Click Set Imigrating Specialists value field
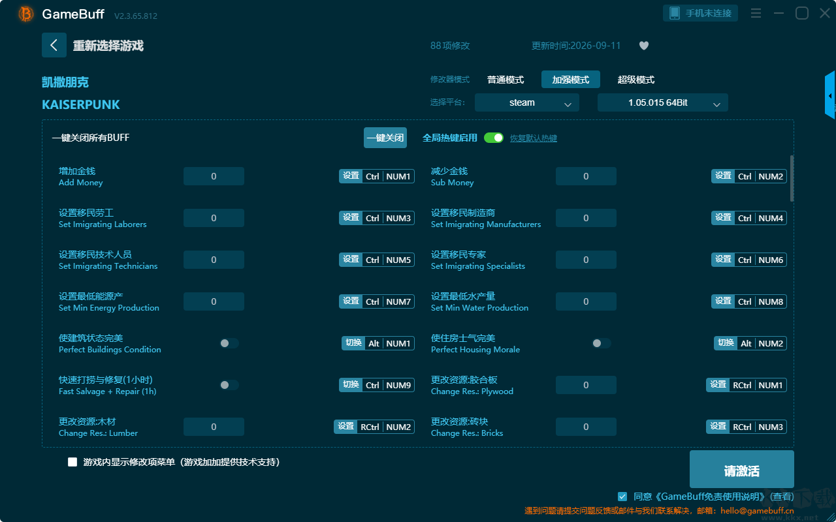 click(x=586, y=260)
